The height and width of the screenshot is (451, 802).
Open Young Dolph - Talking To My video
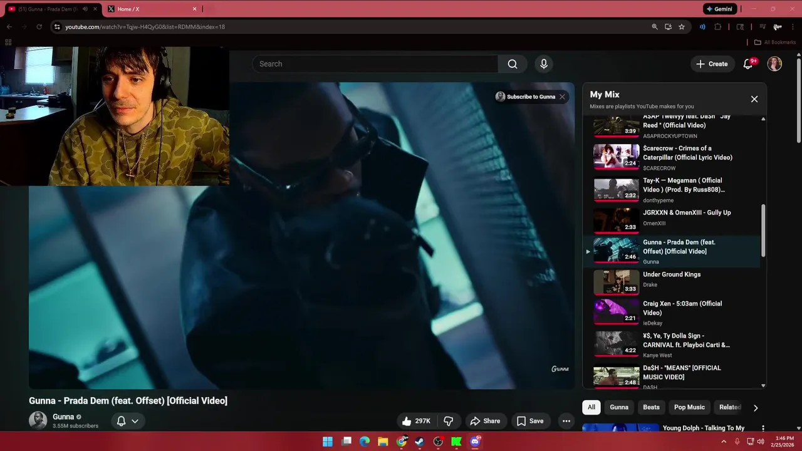[704, 428]
